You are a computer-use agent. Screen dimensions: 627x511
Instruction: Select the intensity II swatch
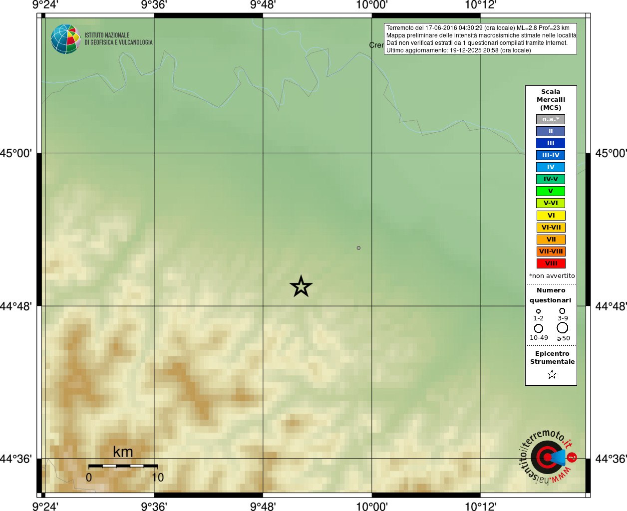tap(551, 131)
